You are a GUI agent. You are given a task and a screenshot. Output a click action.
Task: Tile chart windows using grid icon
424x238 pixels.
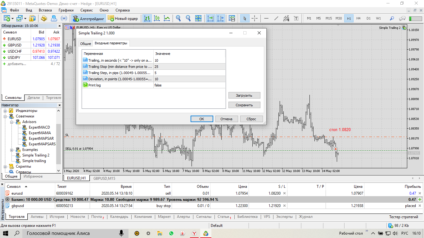pyautogui.click(x=198, y=18)
